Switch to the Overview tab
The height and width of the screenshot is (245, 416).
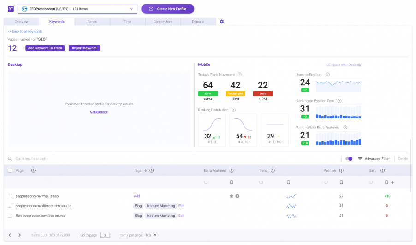22,22
